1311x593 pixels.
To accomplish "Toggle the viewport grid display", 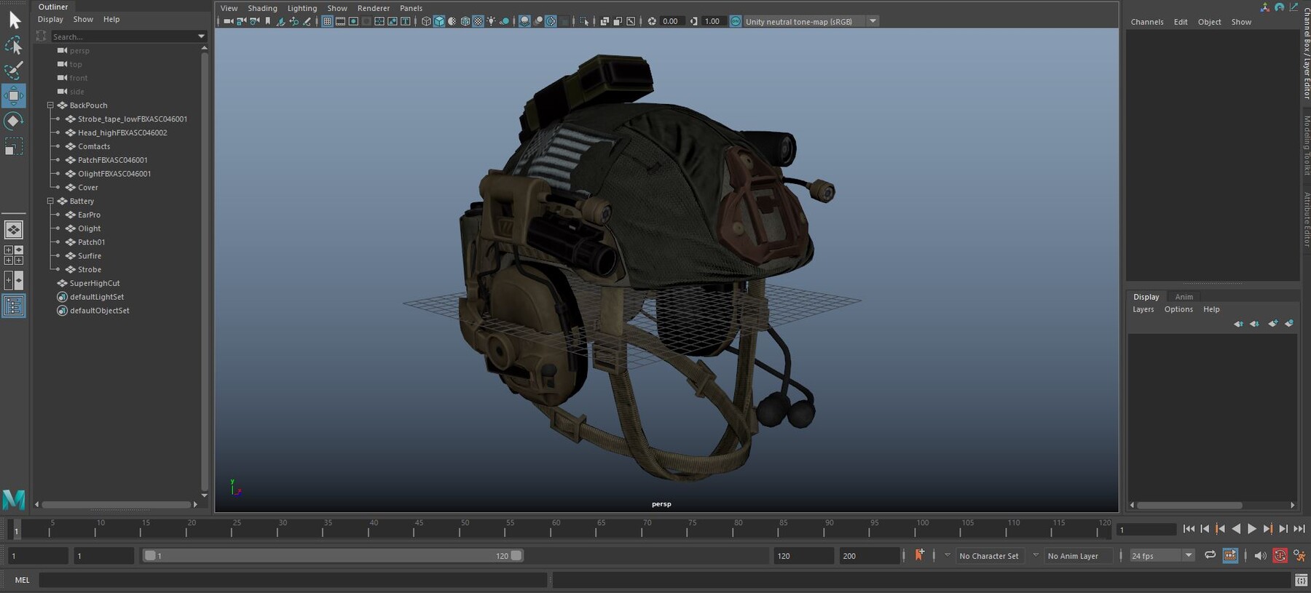I will pyautogui.click(x=327, y=21).
